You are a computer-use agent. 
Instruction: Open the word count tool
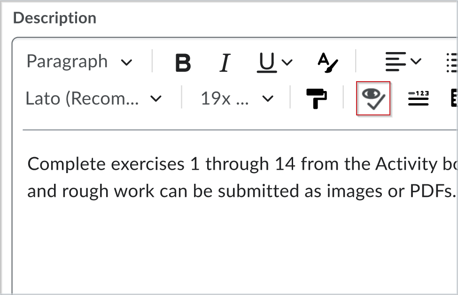point(418,98)
